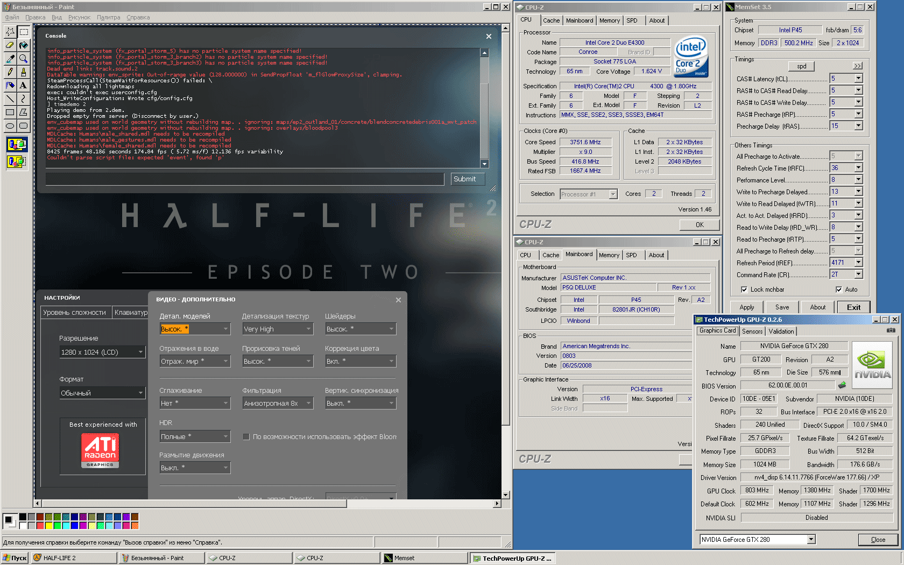Pick the yellow color in Paint palette
Screen dimensions: 904x565
[49, 525]
